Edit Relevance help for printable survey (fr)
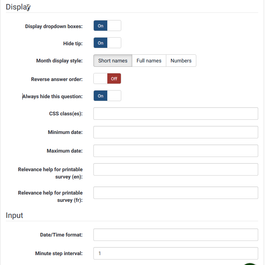Image resolution: width=267 pixels, height=265 pixels. (175, 193)
